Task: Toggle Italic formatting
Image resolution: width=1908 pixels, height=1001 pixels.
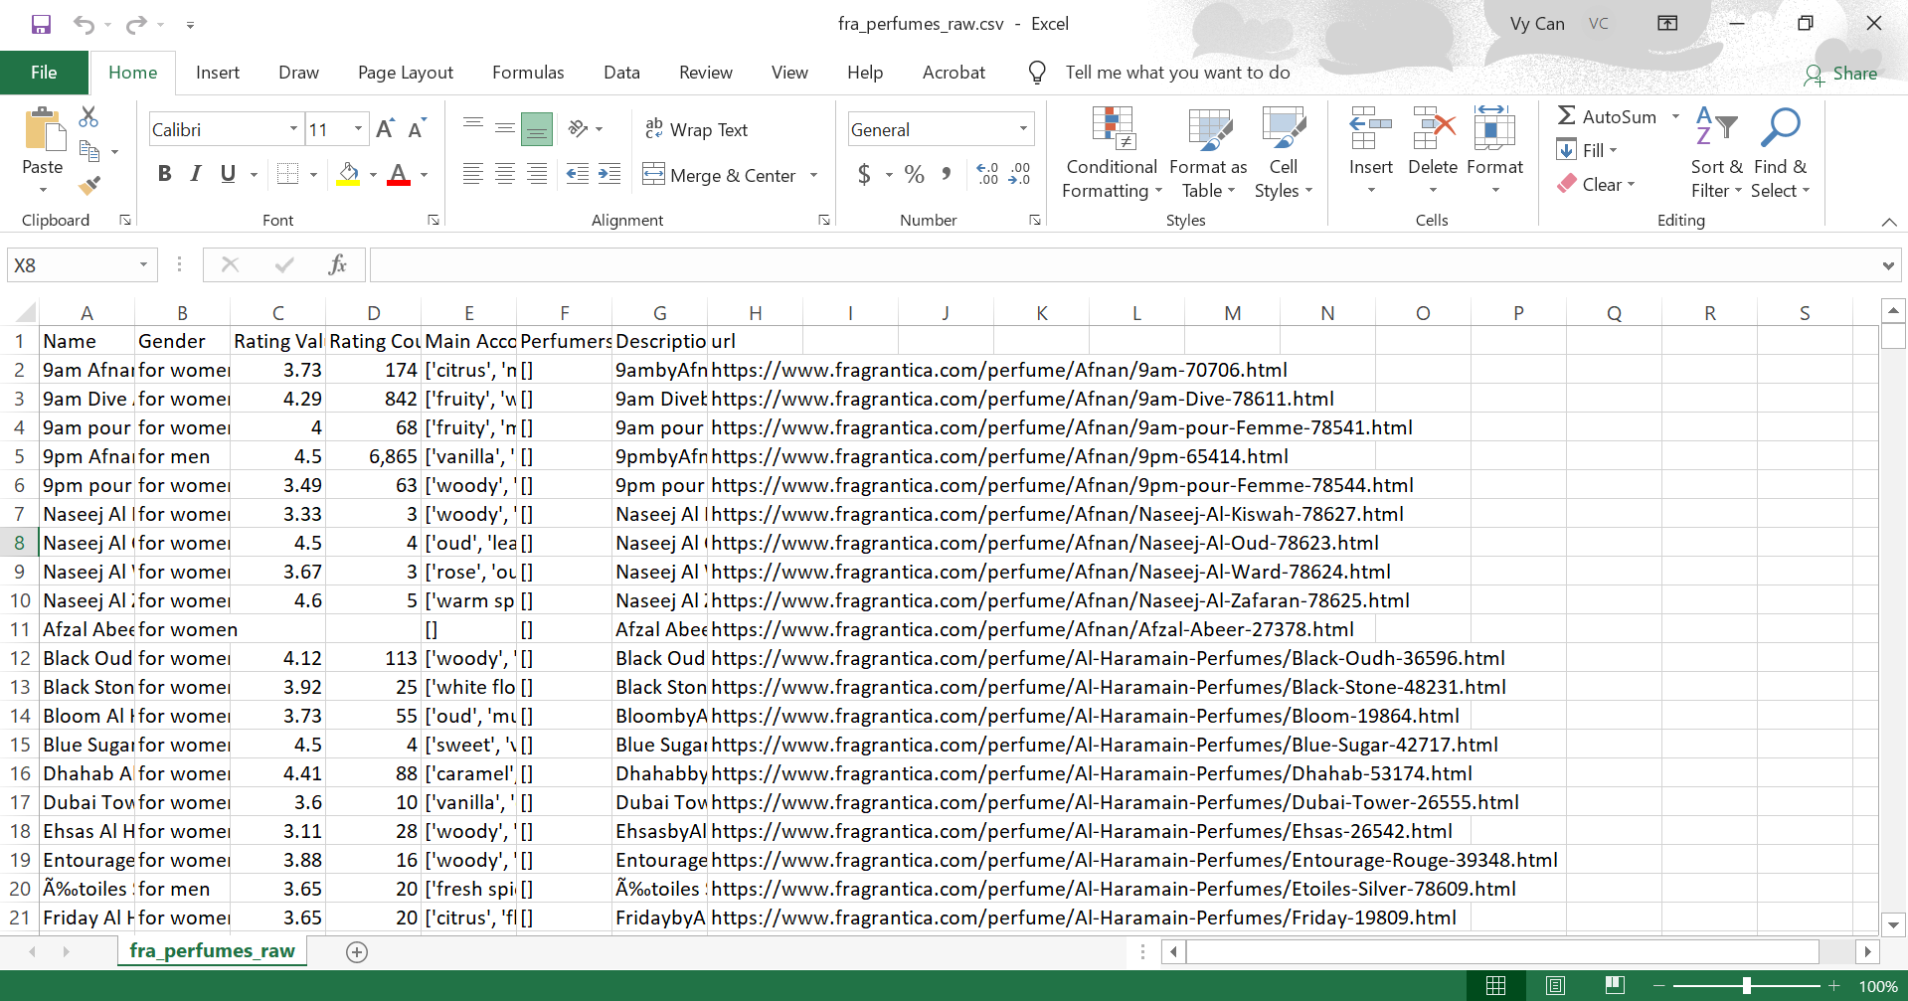Action: point(196,174)
